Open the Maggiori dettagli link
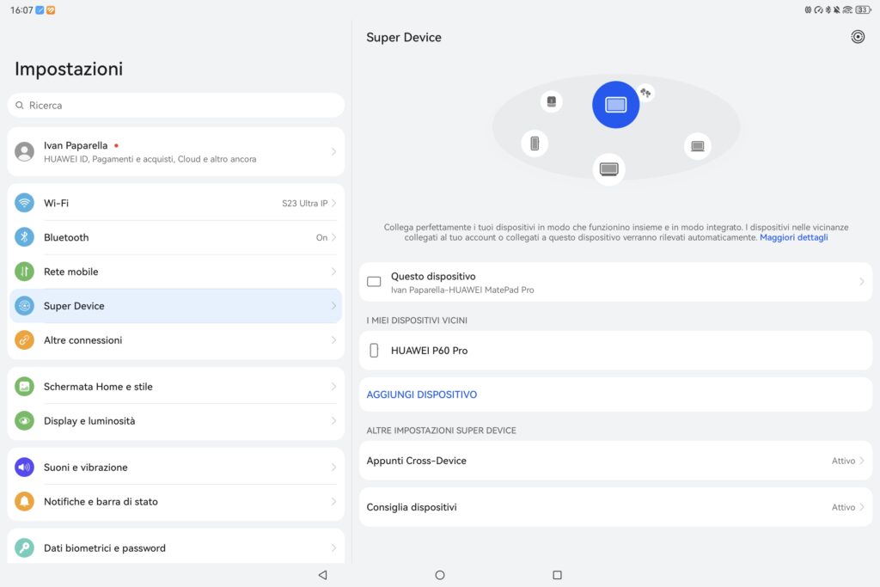 click(x=793, y=237)
